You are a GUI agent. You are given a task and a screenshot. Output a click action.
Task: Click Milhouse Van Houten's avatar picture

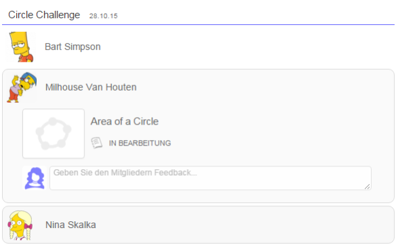pos(22,87)
